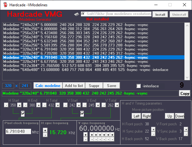Increase V Start with plus button
192x147 pixels.
point(79,105)
